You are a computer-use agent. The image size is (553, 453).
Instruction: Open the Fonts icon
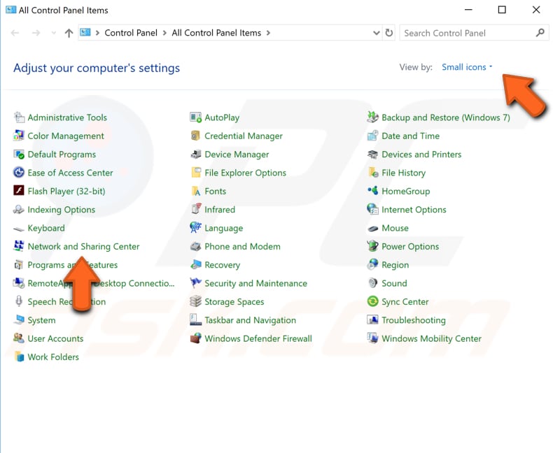pyautogui.click(x=196, y=191)
